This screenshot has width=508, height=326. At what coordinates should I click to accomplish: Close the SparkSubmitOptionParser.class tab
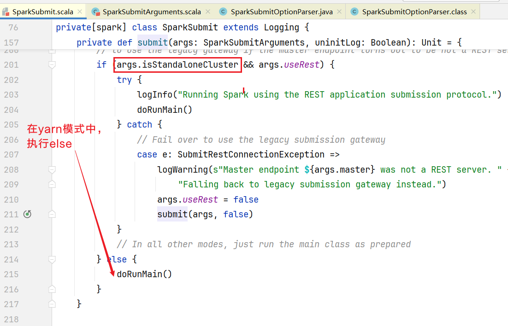(x=473, y=12)
